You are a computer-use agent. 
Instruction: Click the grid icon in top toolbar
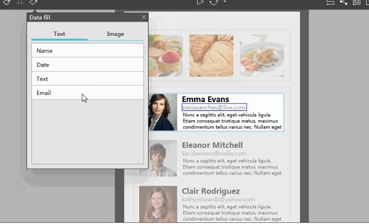coord(20,2)
